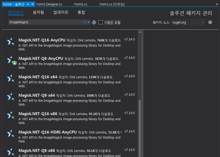220x157 pixels.
Task: Click the 패키지 소스 label
Action: pyautogui.click(x=161, y=22)
